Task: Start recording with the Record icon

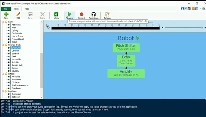Action: pyautogui.click(x=81, y=14)
